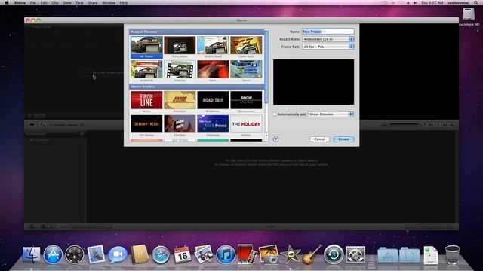Select the No Theme project theme
Screen dimensions: 483x271
146,47
